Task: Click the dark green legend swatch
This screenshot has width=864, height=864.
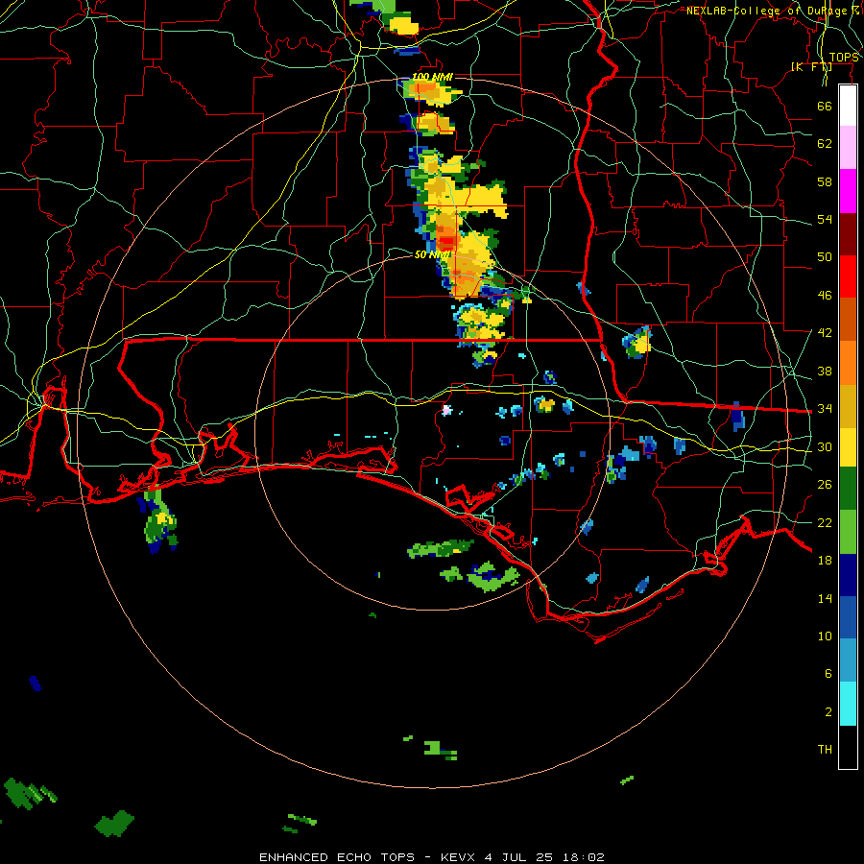Action: [848, 489]
